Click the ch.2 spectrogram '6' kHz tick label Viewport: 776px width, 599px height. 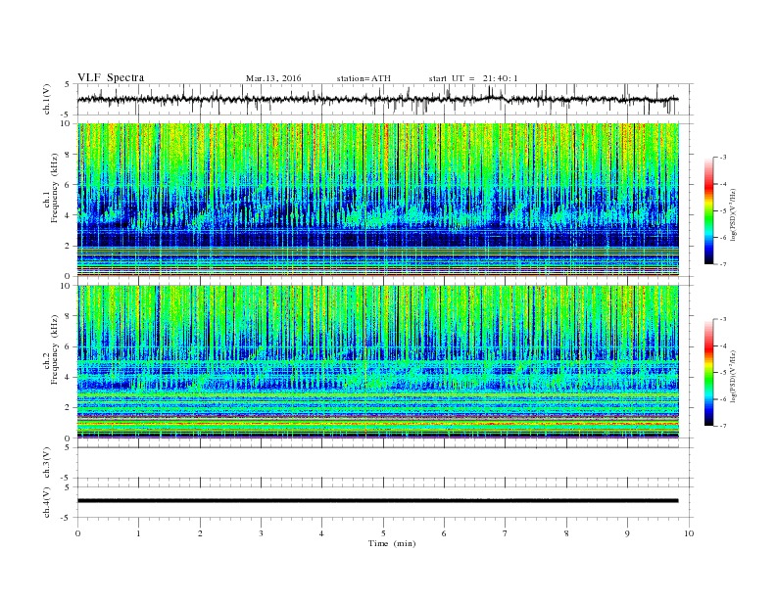point(69,346)
